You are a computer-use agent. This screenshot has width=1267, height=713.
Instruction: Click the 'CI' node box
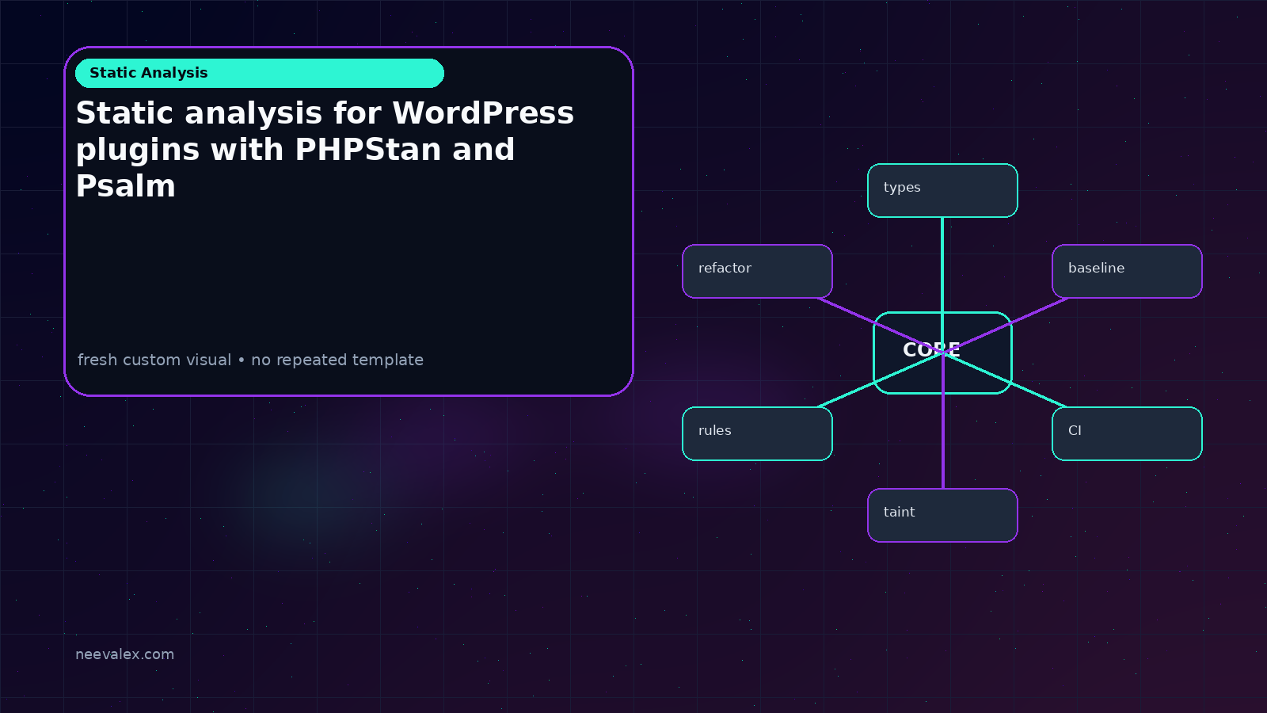pyautogui.click(x=1127, y=433)
